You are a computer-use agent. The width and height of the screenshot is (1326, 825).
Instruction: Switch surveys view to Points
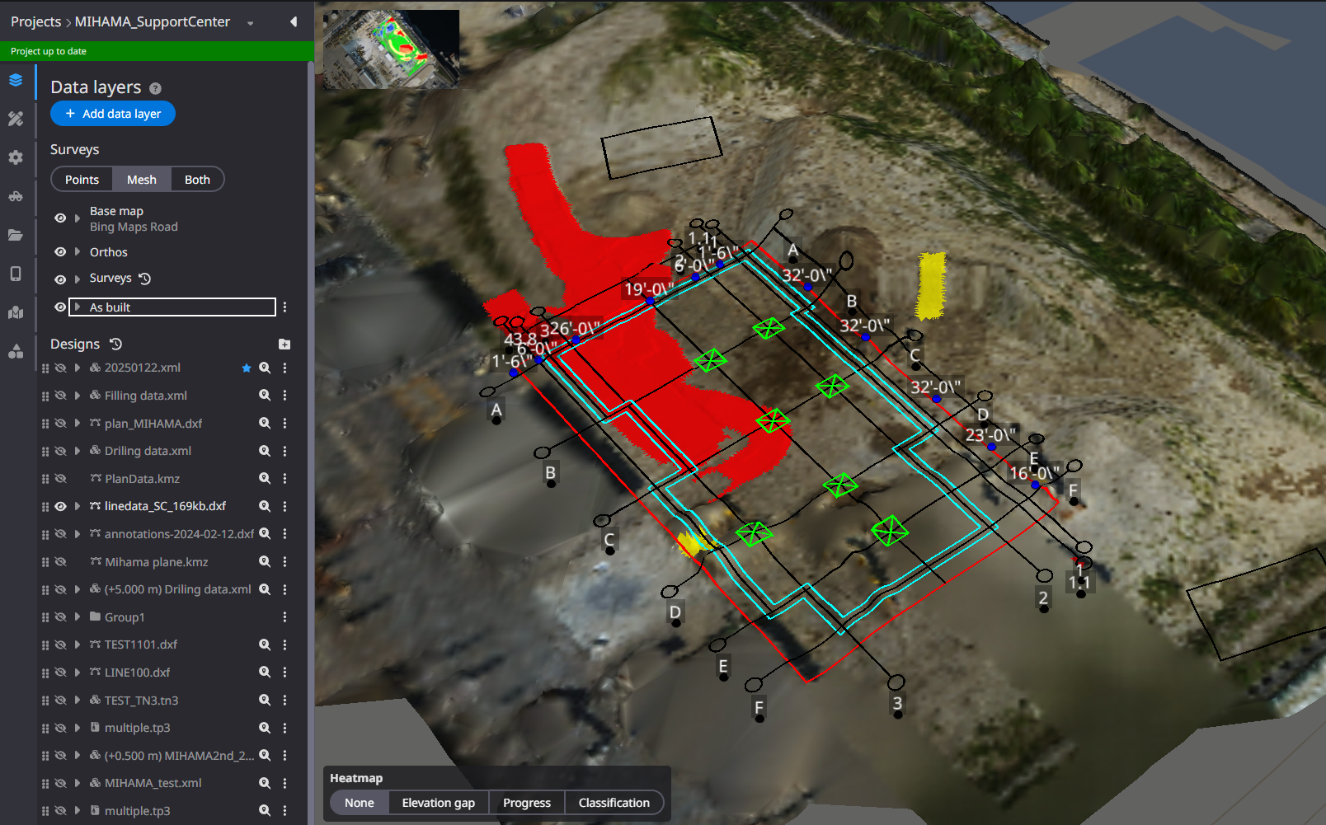pyautogui.click(x=82, y=180)
